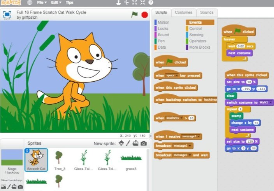Viewport: 274px width, 191px height.
Task: Click the set size 50 value field
Action: tap(249, 82)
